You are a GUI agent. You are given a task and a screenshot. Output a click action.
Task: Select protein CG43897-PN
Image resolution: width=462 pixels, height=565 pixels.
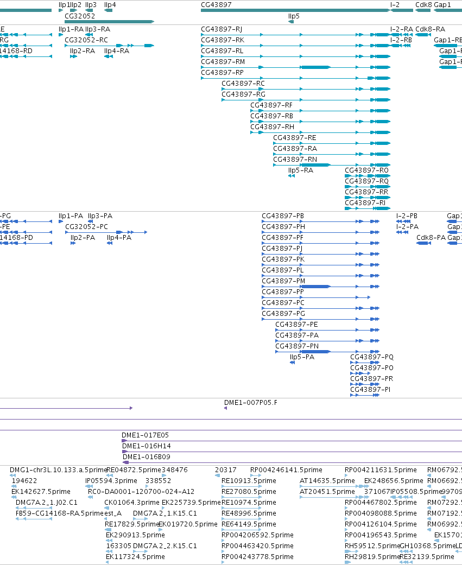(327, 352)
